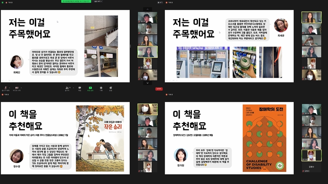Select capped man's video in top-right strip
328x184 pixels.
[312, 29]
